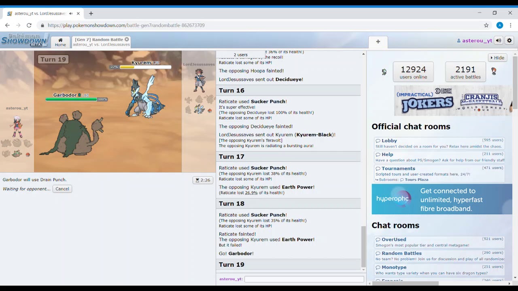Join the Random Battles chat room
Screen dimensions: 518x291
(439, 256)
